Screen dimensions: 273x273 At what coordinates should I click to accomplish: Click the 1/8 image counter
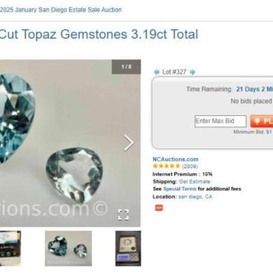[126, 67]
